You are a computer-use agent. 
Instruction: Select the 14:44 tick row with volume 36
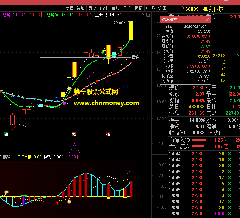click(x=204, y=154)
